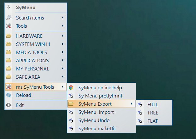
Task: Expand the SYSTEM WIN11 submenu arrow
Action: (x=63, y=44)
